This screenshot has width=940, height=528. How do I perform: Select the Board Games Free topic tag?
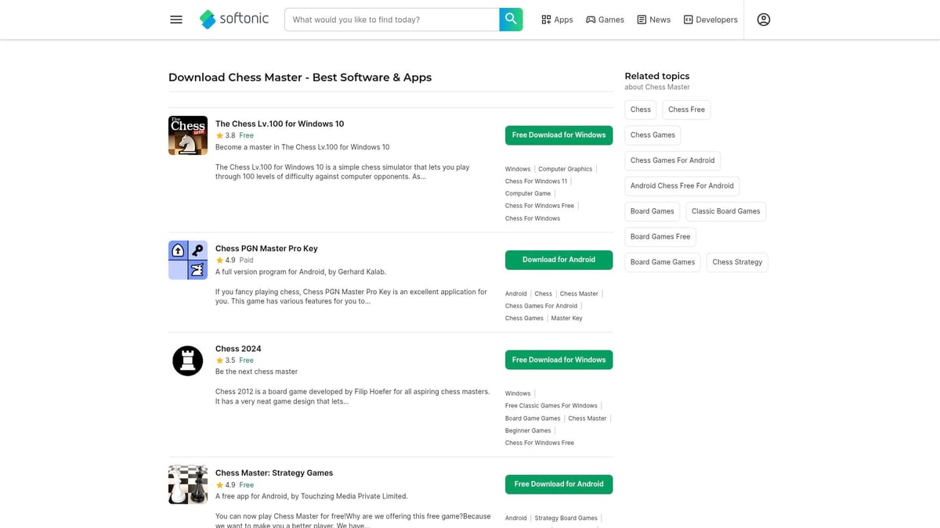[x=660, y=236]
